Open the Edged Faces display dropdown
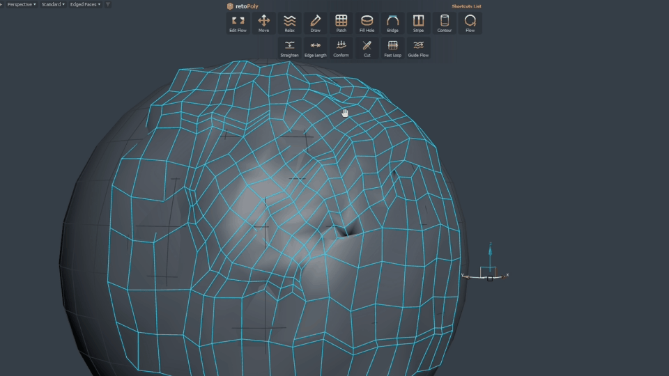This screenshot has height=376, width=669. coord(85,4)
